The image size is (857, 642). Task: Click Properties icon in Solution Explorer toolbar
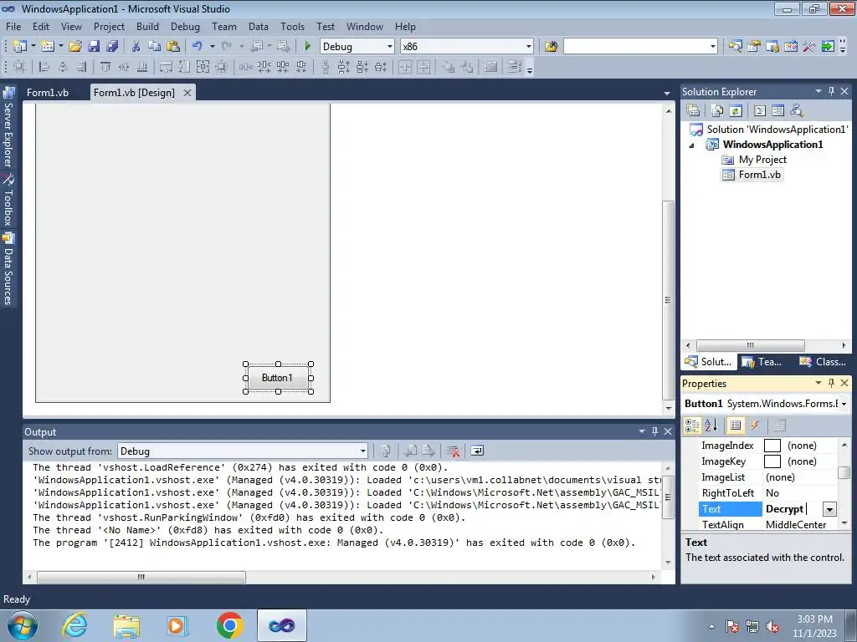[x=693, y=111]
